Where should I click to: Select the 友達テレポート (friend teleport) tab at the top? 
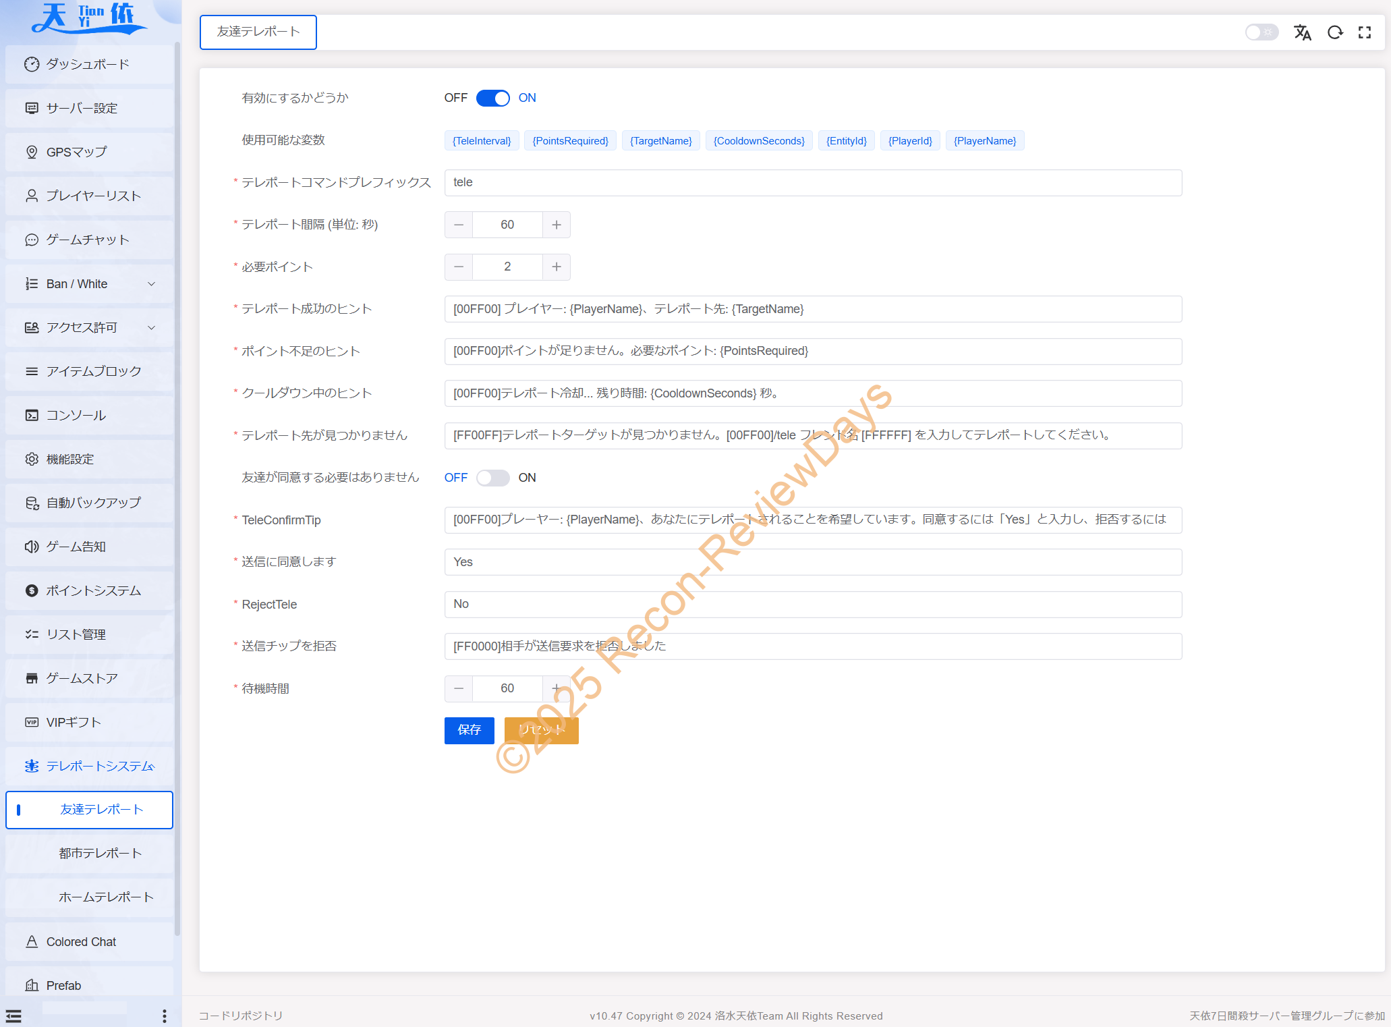[x=258, y=32]
